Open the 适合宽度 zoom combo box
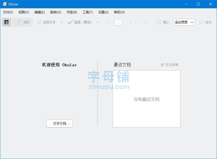Image resolution: width=217 pixels, height=159 pixels. [x=184, y=22]
